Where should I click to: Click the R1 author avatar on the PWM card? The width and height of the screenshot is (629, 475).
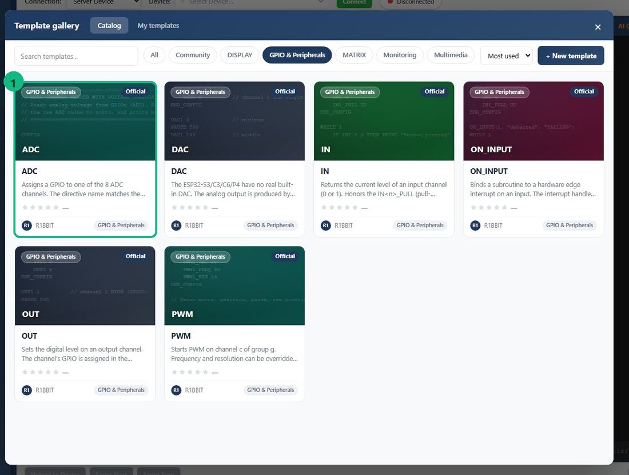[x=176, y=390]
